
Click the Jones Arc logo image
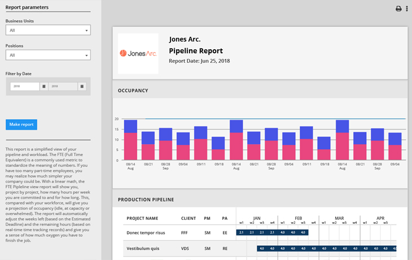(138, 54)
